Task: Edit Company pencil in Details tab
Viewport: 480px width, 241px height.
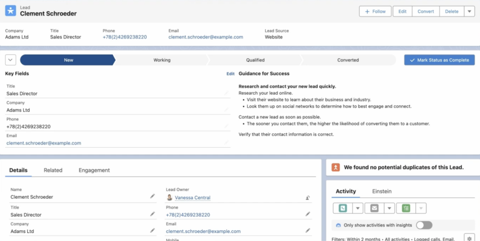Action: click(152, 231)
